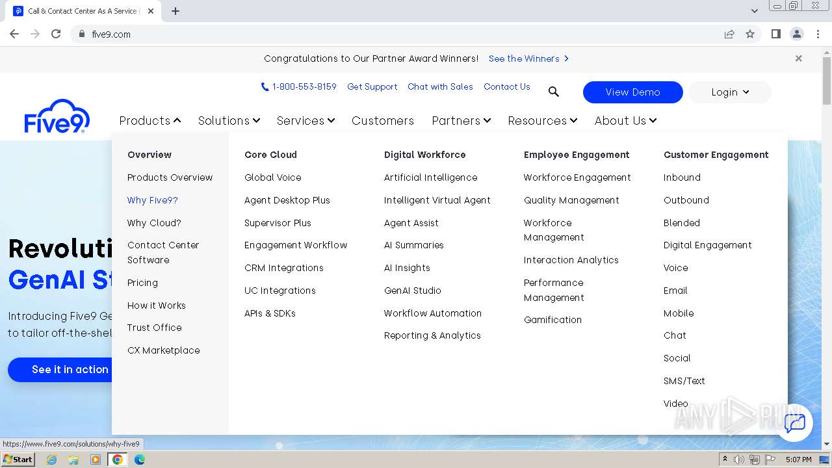Screen dimensions: 832x468
Task: Show hidden tray icons arrow
Action: pos(725,460)
